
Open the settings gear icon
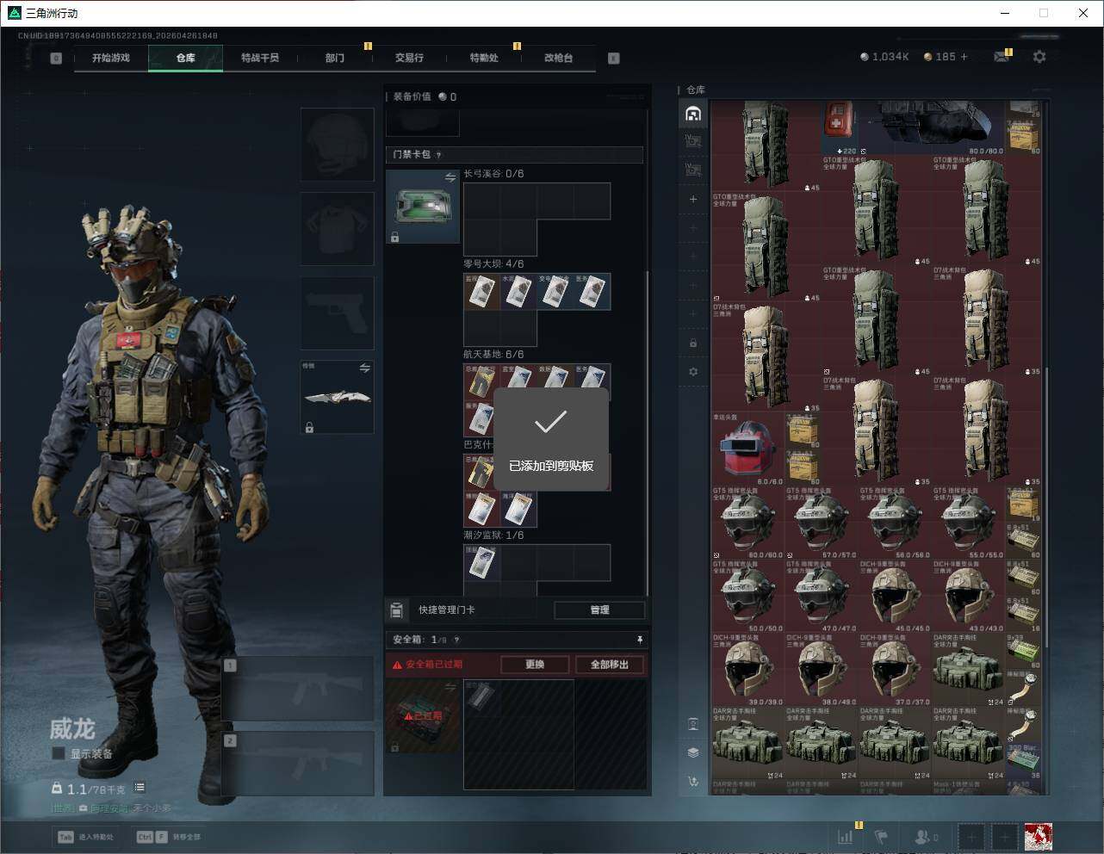click(x=1039, y=57)
